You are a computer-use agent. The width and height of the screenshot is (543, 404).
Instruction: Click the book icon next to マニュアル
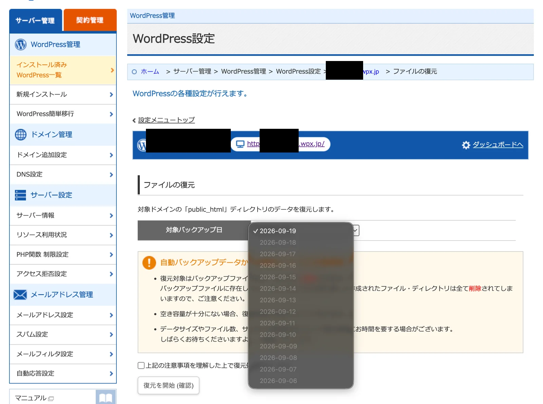click(x=106, y=397)
